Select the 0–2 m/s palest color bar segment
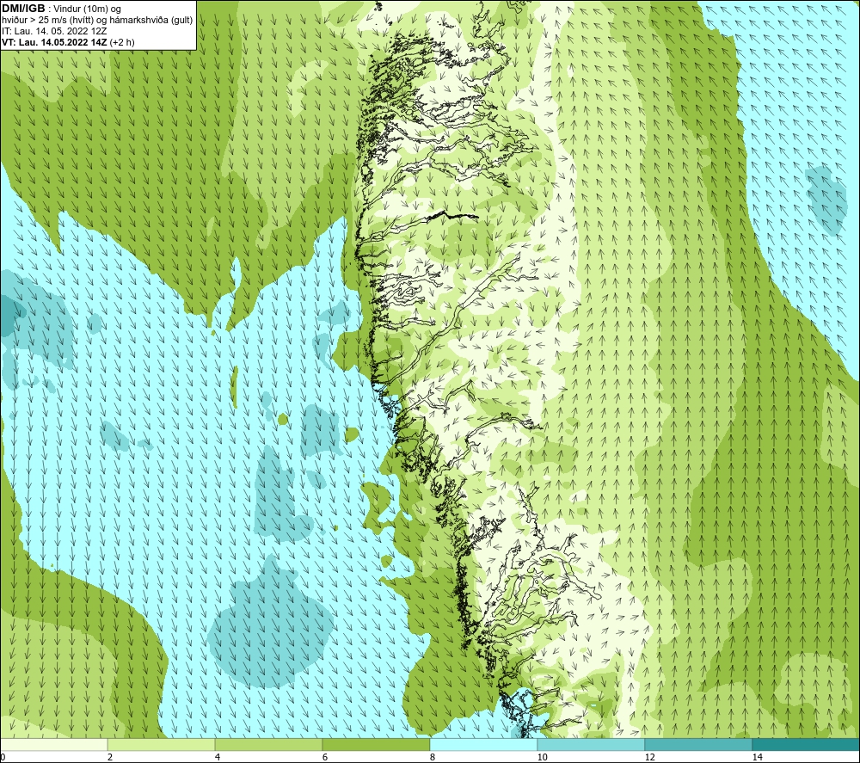The height and width of the screenshot is (763, 860). 53,744
